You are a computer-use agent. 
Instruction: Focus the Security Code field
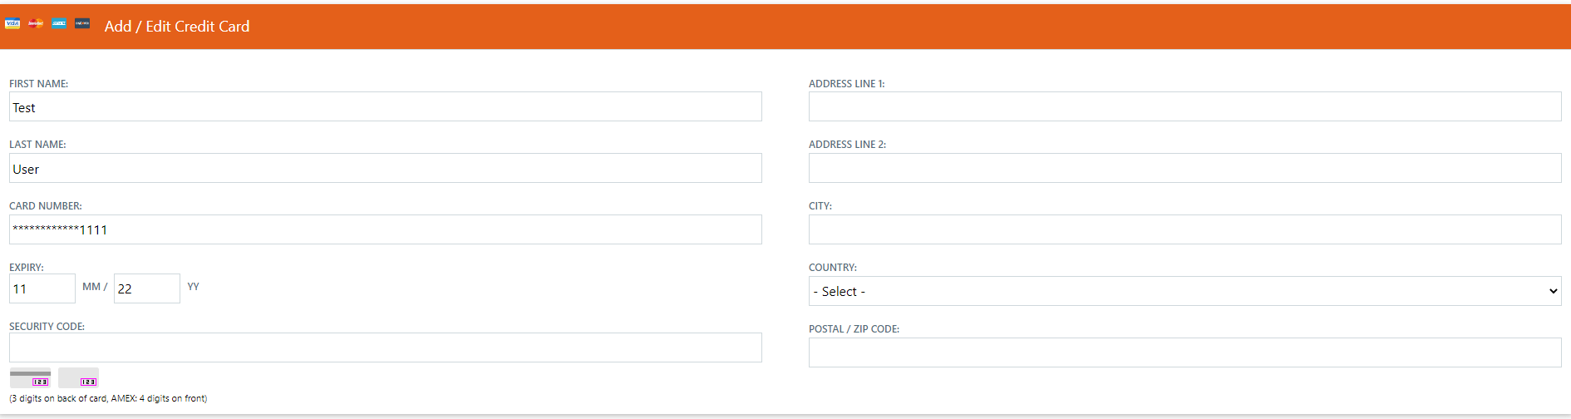(x=385, y=348)
